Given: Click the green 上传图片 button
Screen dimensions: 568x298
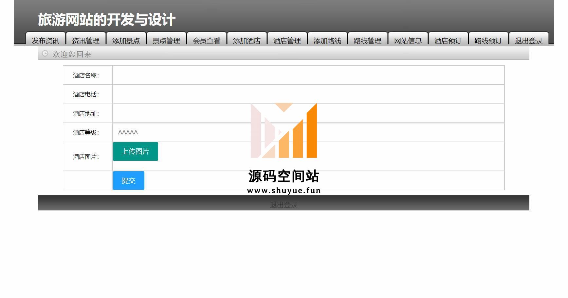Looking at the screenshot, I should 136,152.
